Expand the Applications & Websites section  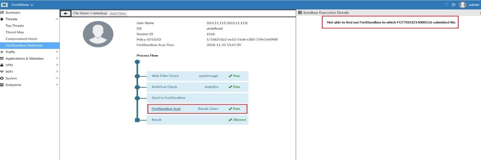(57, 59)
